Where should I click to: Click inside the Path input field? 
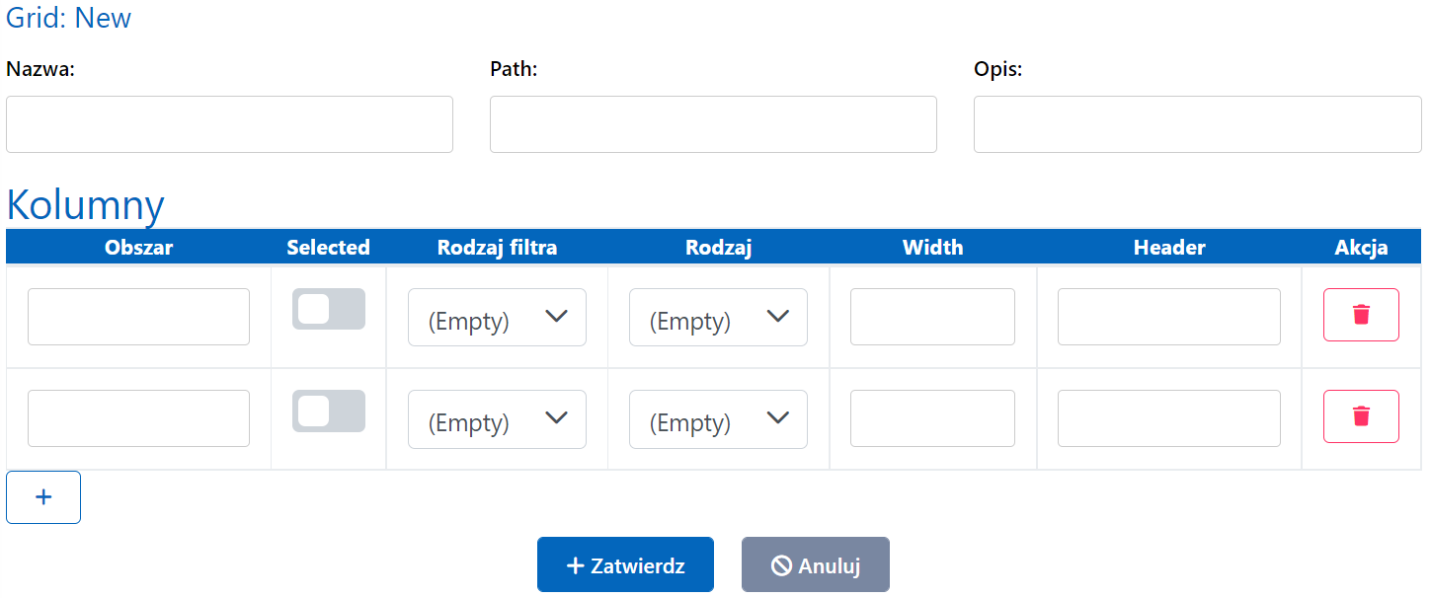(x=713, y=124)
